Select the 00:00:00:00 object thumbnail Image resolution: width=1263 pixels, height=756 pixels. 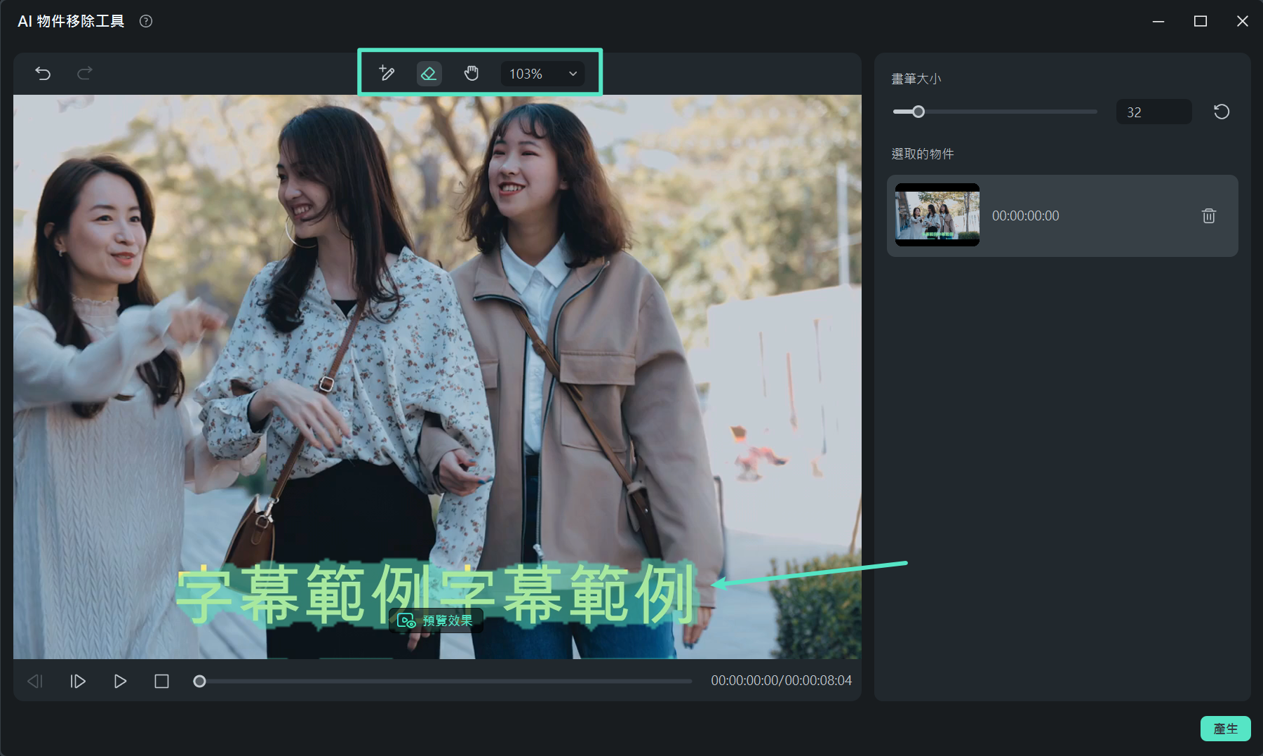(x=937, y=215)
